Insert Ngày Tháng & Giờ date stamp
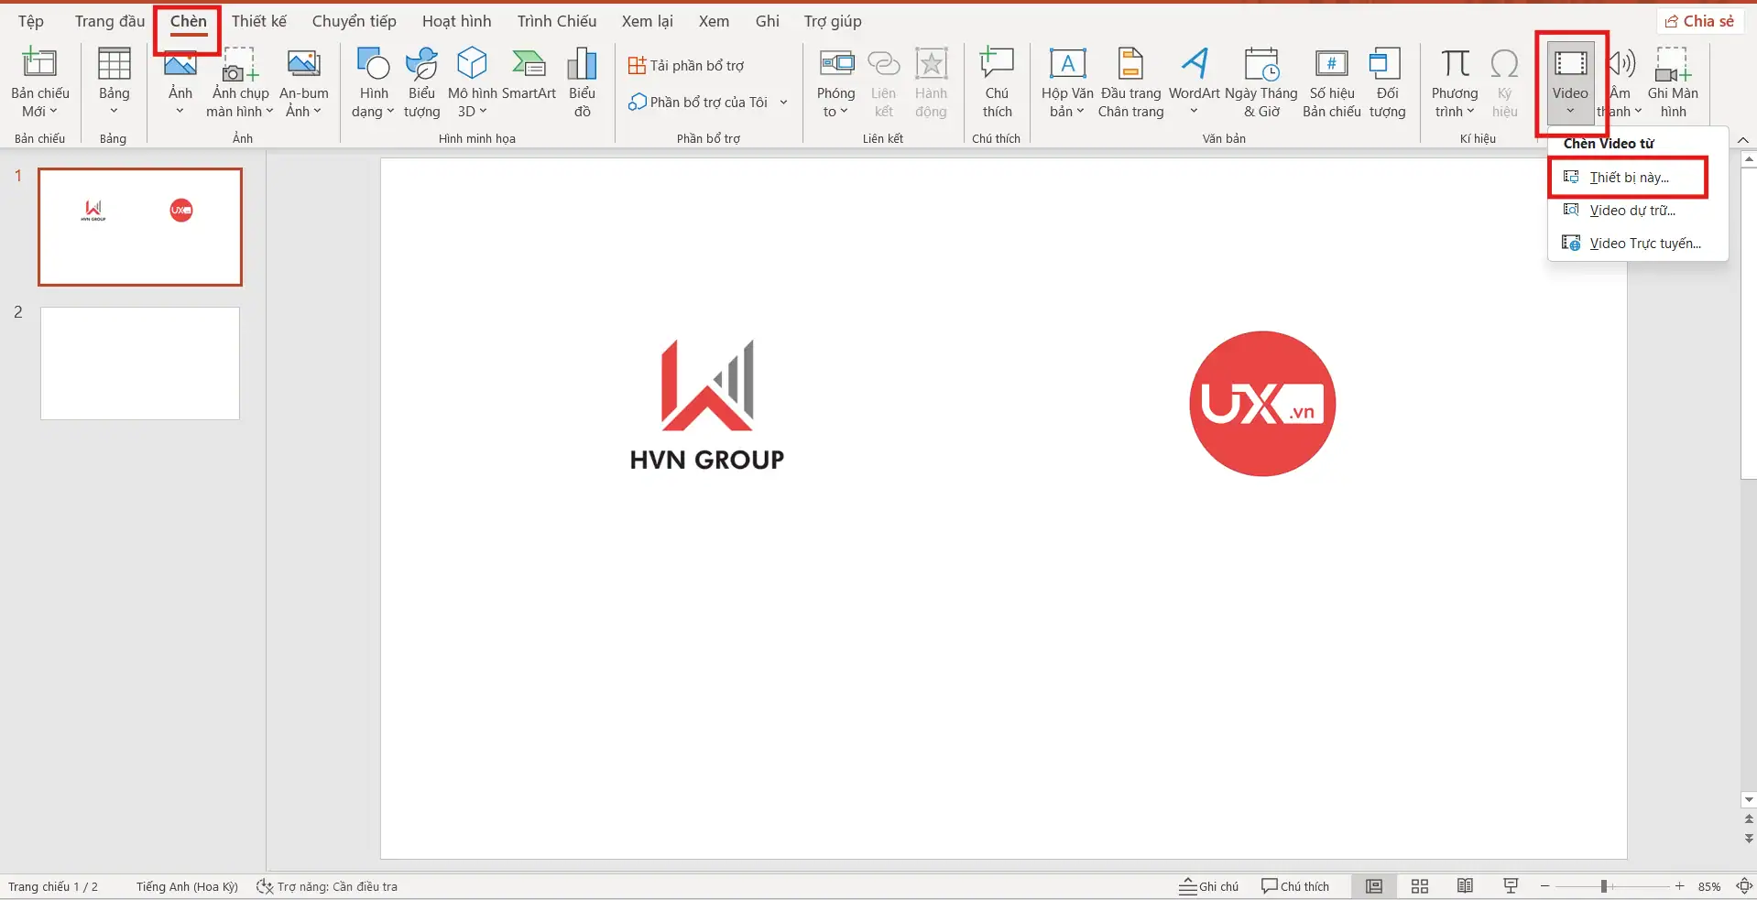 coord(1261,82)
